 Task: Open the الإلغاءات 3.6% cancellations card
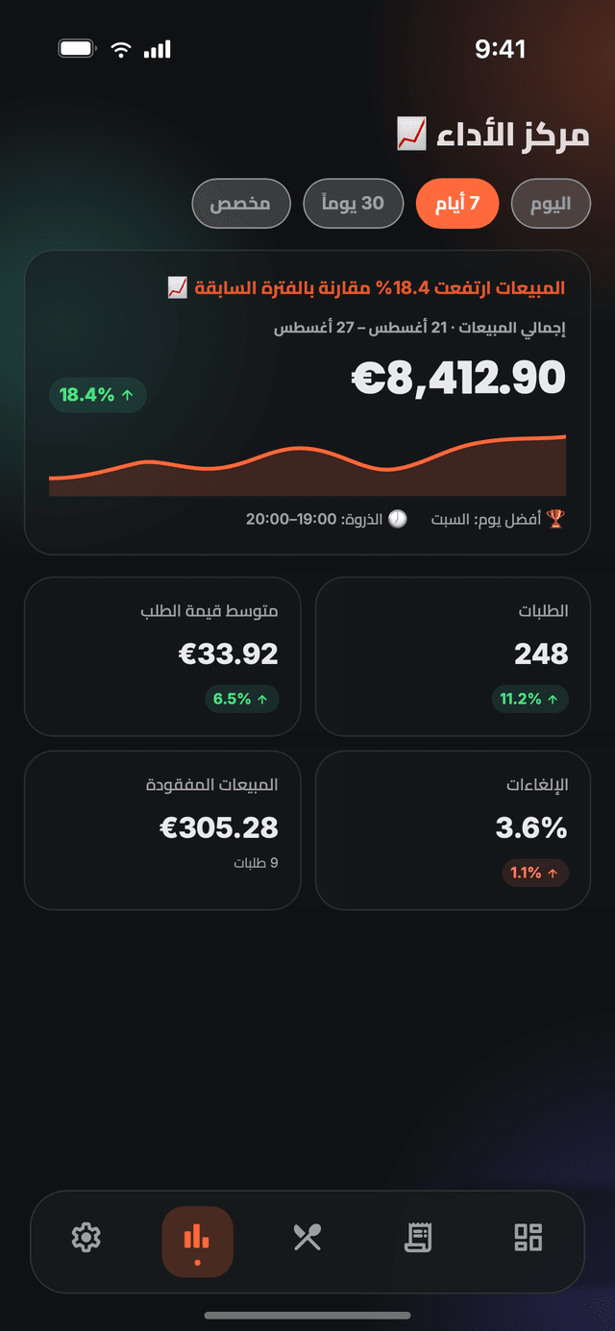pyautogui.click(x=453, y=830)
